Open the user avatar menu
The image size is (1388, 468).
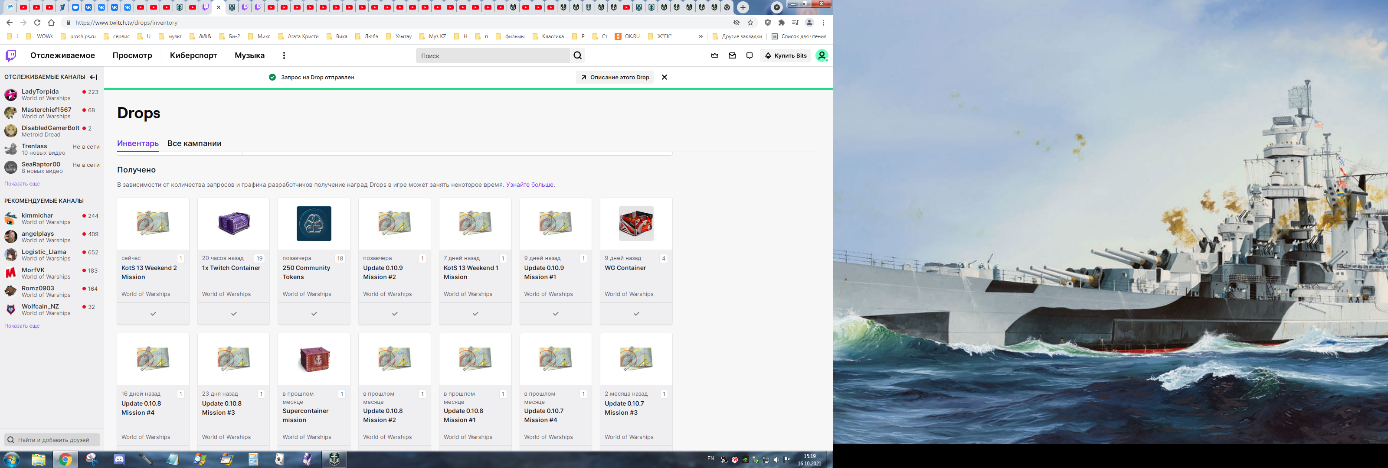(821, 55)
